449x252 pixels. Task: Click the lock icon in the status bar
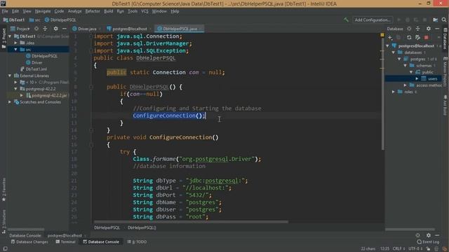tap(428, 248)
